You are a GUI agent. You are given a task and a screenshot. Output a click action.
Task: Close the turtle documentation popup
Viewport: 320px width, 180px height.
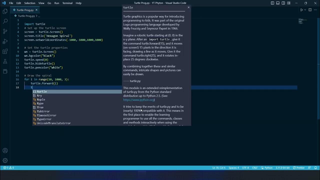coord(188,7)
